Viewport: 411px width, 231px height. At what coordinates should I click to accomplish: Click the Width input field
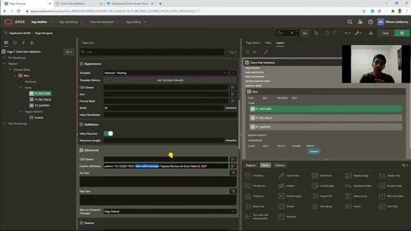164,108
